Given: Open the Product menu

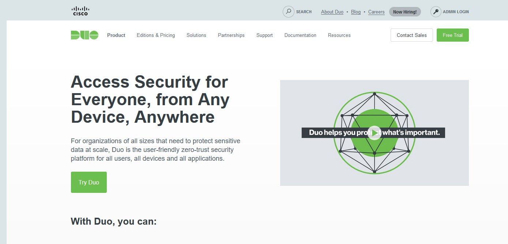Looking at the screenshot, I should (x=116, y=35).
